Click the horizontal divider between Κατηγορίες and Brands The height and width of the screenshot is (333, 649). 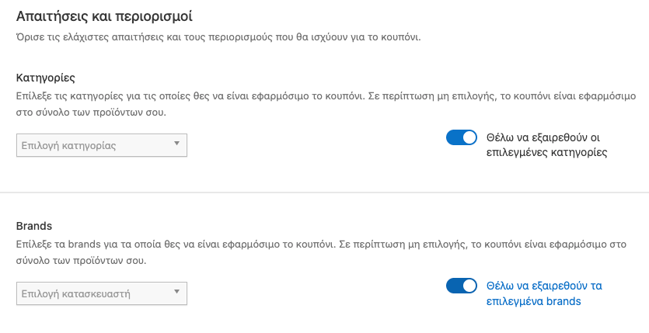coord(325,193)
